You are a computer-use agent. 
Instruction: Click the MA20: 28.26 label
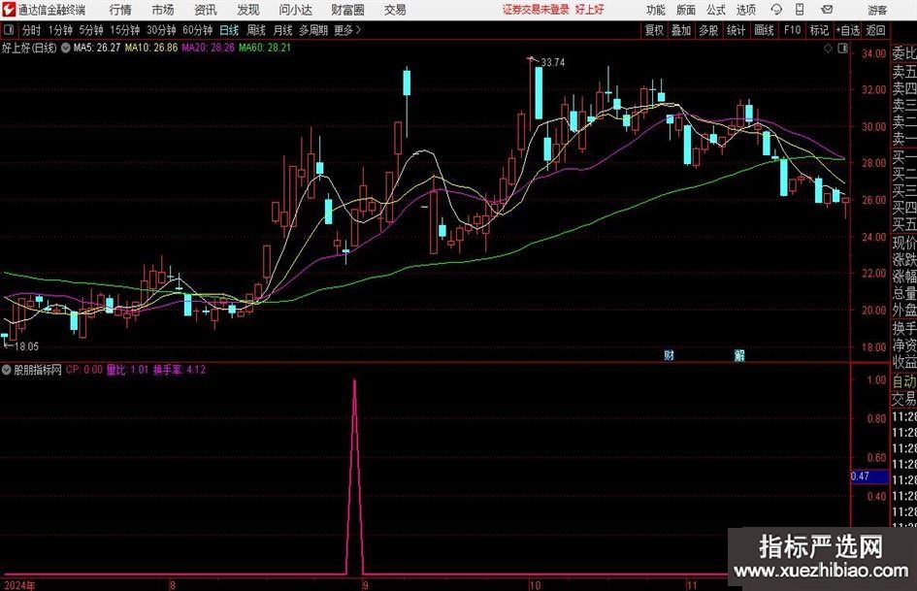pyautogui.click(x=208, y=48)
